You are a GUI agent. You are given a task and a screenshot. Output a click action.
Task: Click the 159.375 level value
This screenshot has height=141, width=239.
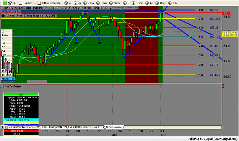[215, 19]
